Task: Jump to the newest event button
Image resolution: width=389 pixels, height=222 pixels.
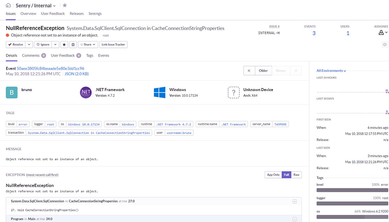Action: click(x=296, y=71)
